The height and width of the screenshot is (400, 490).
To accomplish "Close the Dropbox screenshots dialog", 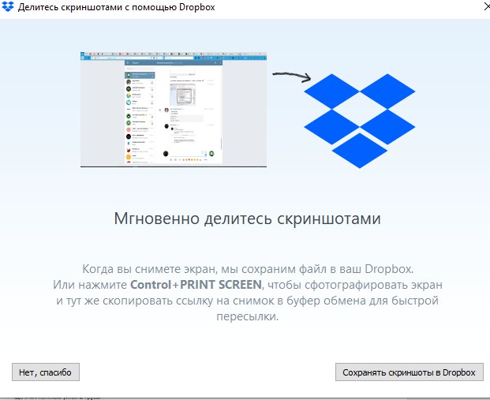I will 487,7.
